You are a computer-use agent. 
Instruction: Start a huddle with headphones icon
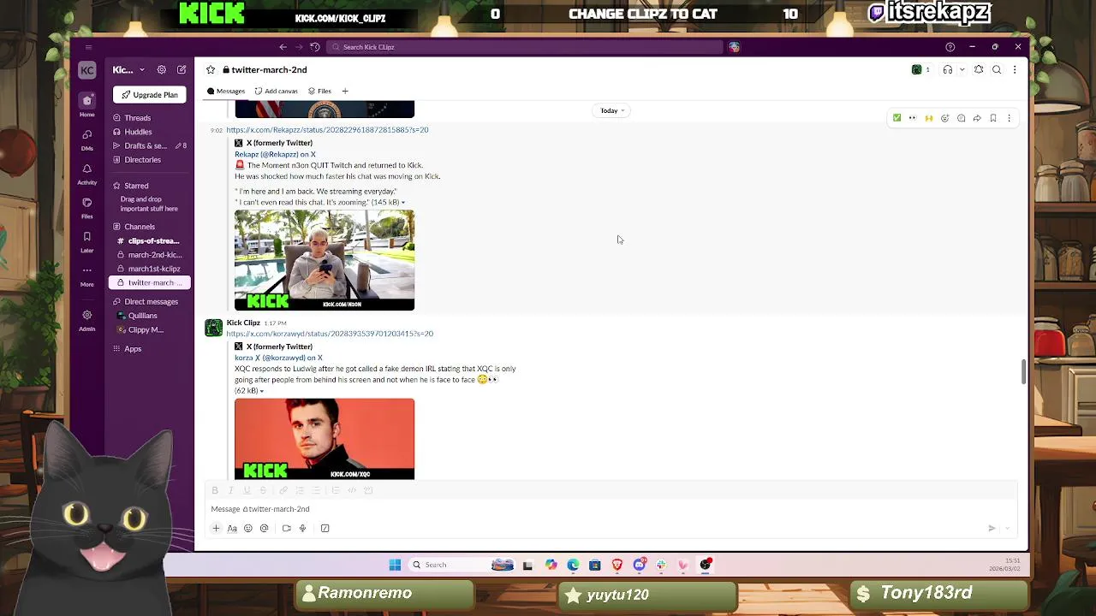tap(947, 70)
